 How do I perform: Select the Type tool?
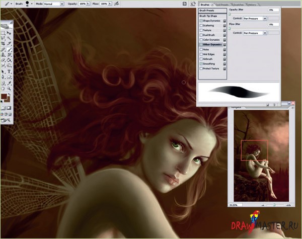click(x=9, y=71)
